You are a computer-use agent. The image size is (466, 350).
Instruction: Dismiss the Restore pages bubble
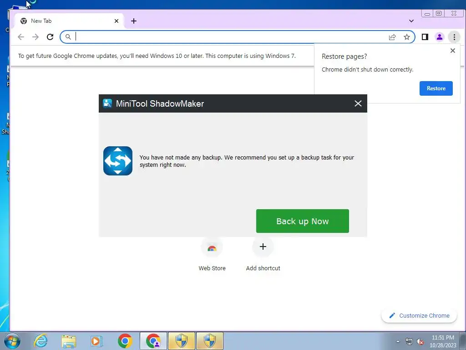click(x=453, y=51)
